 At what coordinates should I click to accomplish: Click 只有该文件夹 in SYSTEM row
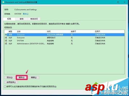[100, 41]
